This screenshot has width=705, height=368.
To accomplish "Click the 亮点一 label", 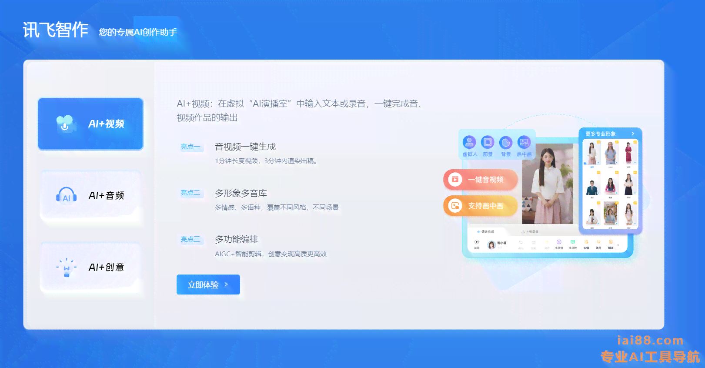I will point(190,147).
